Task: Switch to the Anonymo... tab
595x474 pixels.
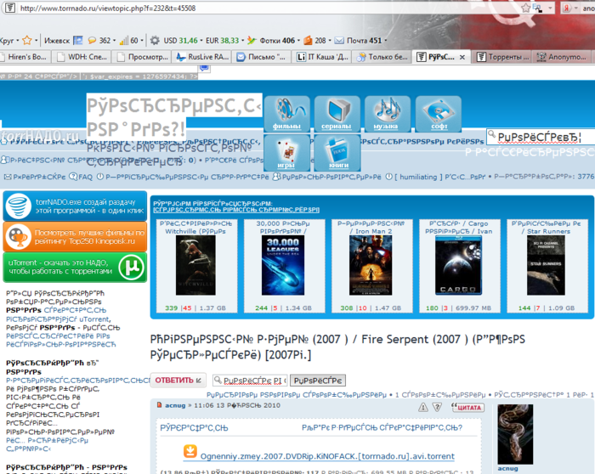Action: click(562, 57)
